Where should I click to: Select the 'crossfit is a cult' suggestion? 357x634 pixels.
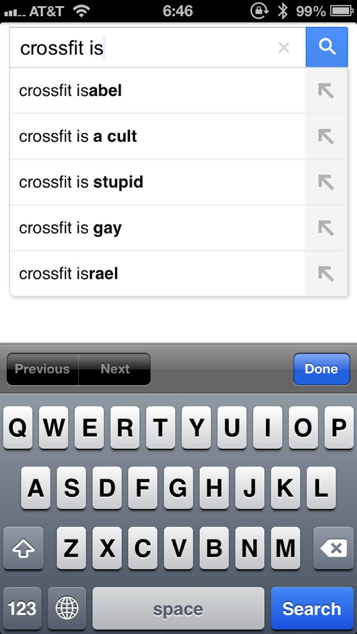(157, 136)
